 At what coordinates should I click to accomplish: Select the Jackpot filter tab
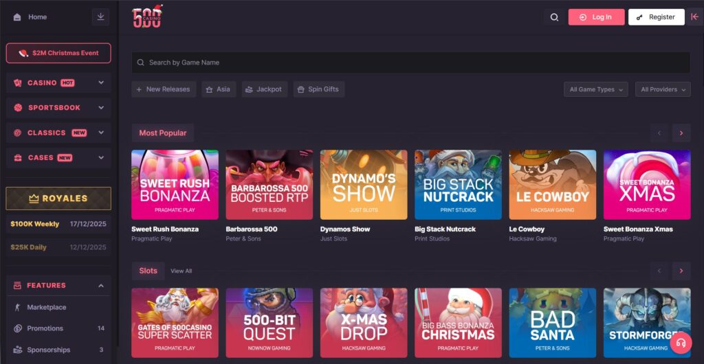263,89
